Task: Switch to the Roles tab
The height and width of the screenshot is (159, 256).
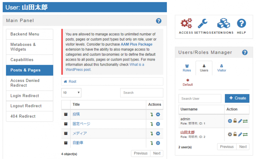Action: 187,68
